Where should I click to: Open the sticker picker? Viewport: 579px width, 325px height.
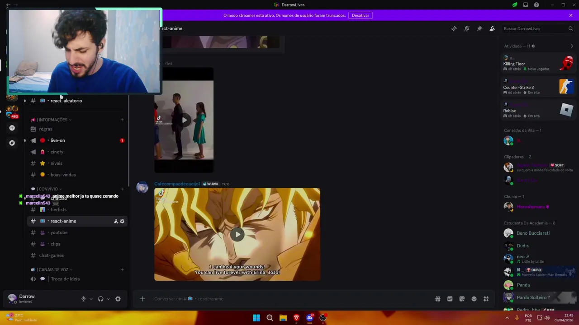462,299
